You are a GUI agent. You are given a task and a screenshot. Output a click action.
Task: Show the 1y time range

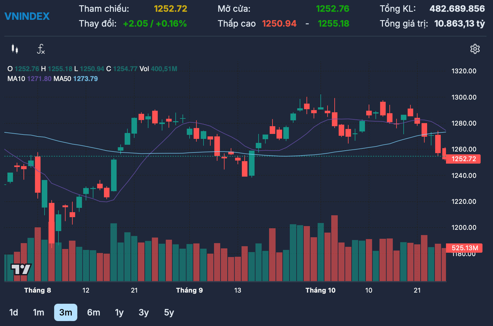tap(119, 312)
